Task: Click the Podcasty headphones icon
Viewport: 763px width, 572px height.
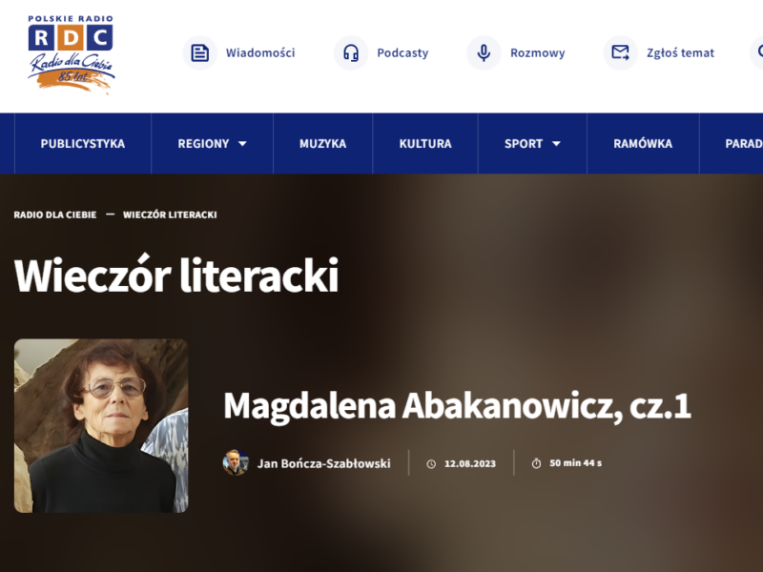Action: pos(351,52)
